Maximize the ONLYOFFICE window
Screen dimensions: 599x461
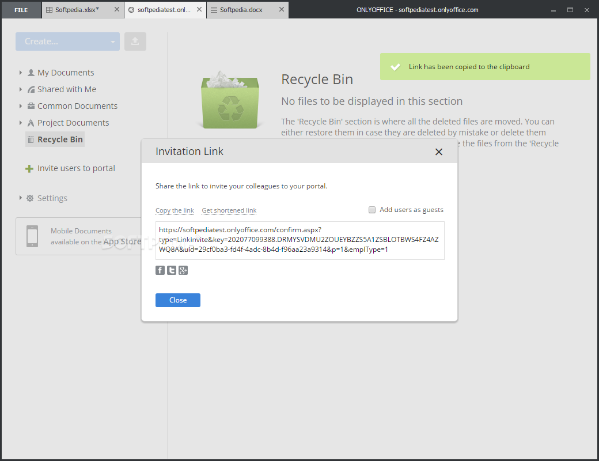click(x=570, y=10)
